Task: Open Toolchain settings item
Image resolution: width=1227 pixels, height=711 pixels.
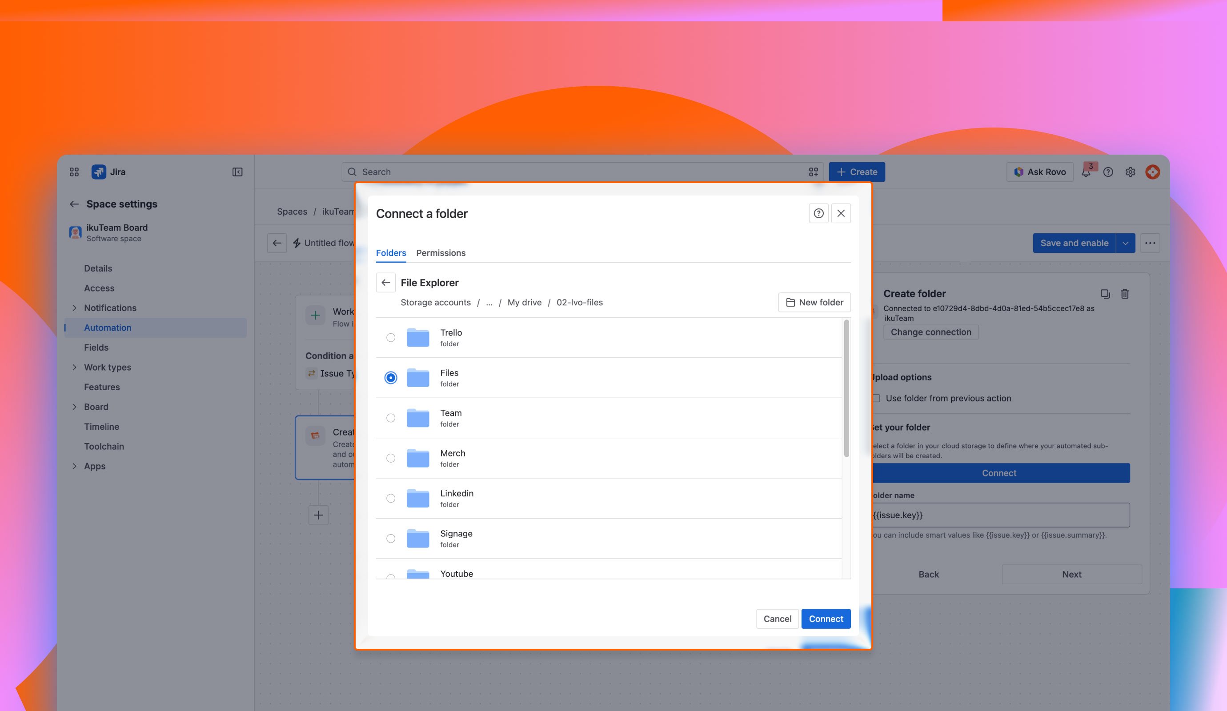Action: (104, 446)
